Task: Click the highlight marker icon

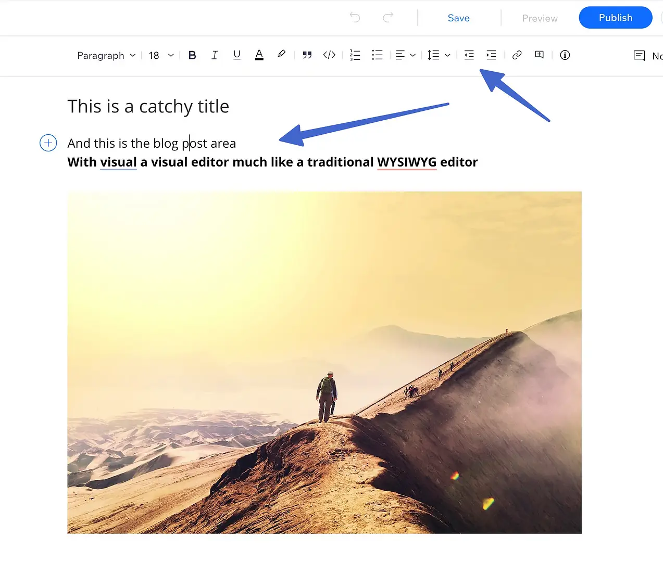Action: 281,54
